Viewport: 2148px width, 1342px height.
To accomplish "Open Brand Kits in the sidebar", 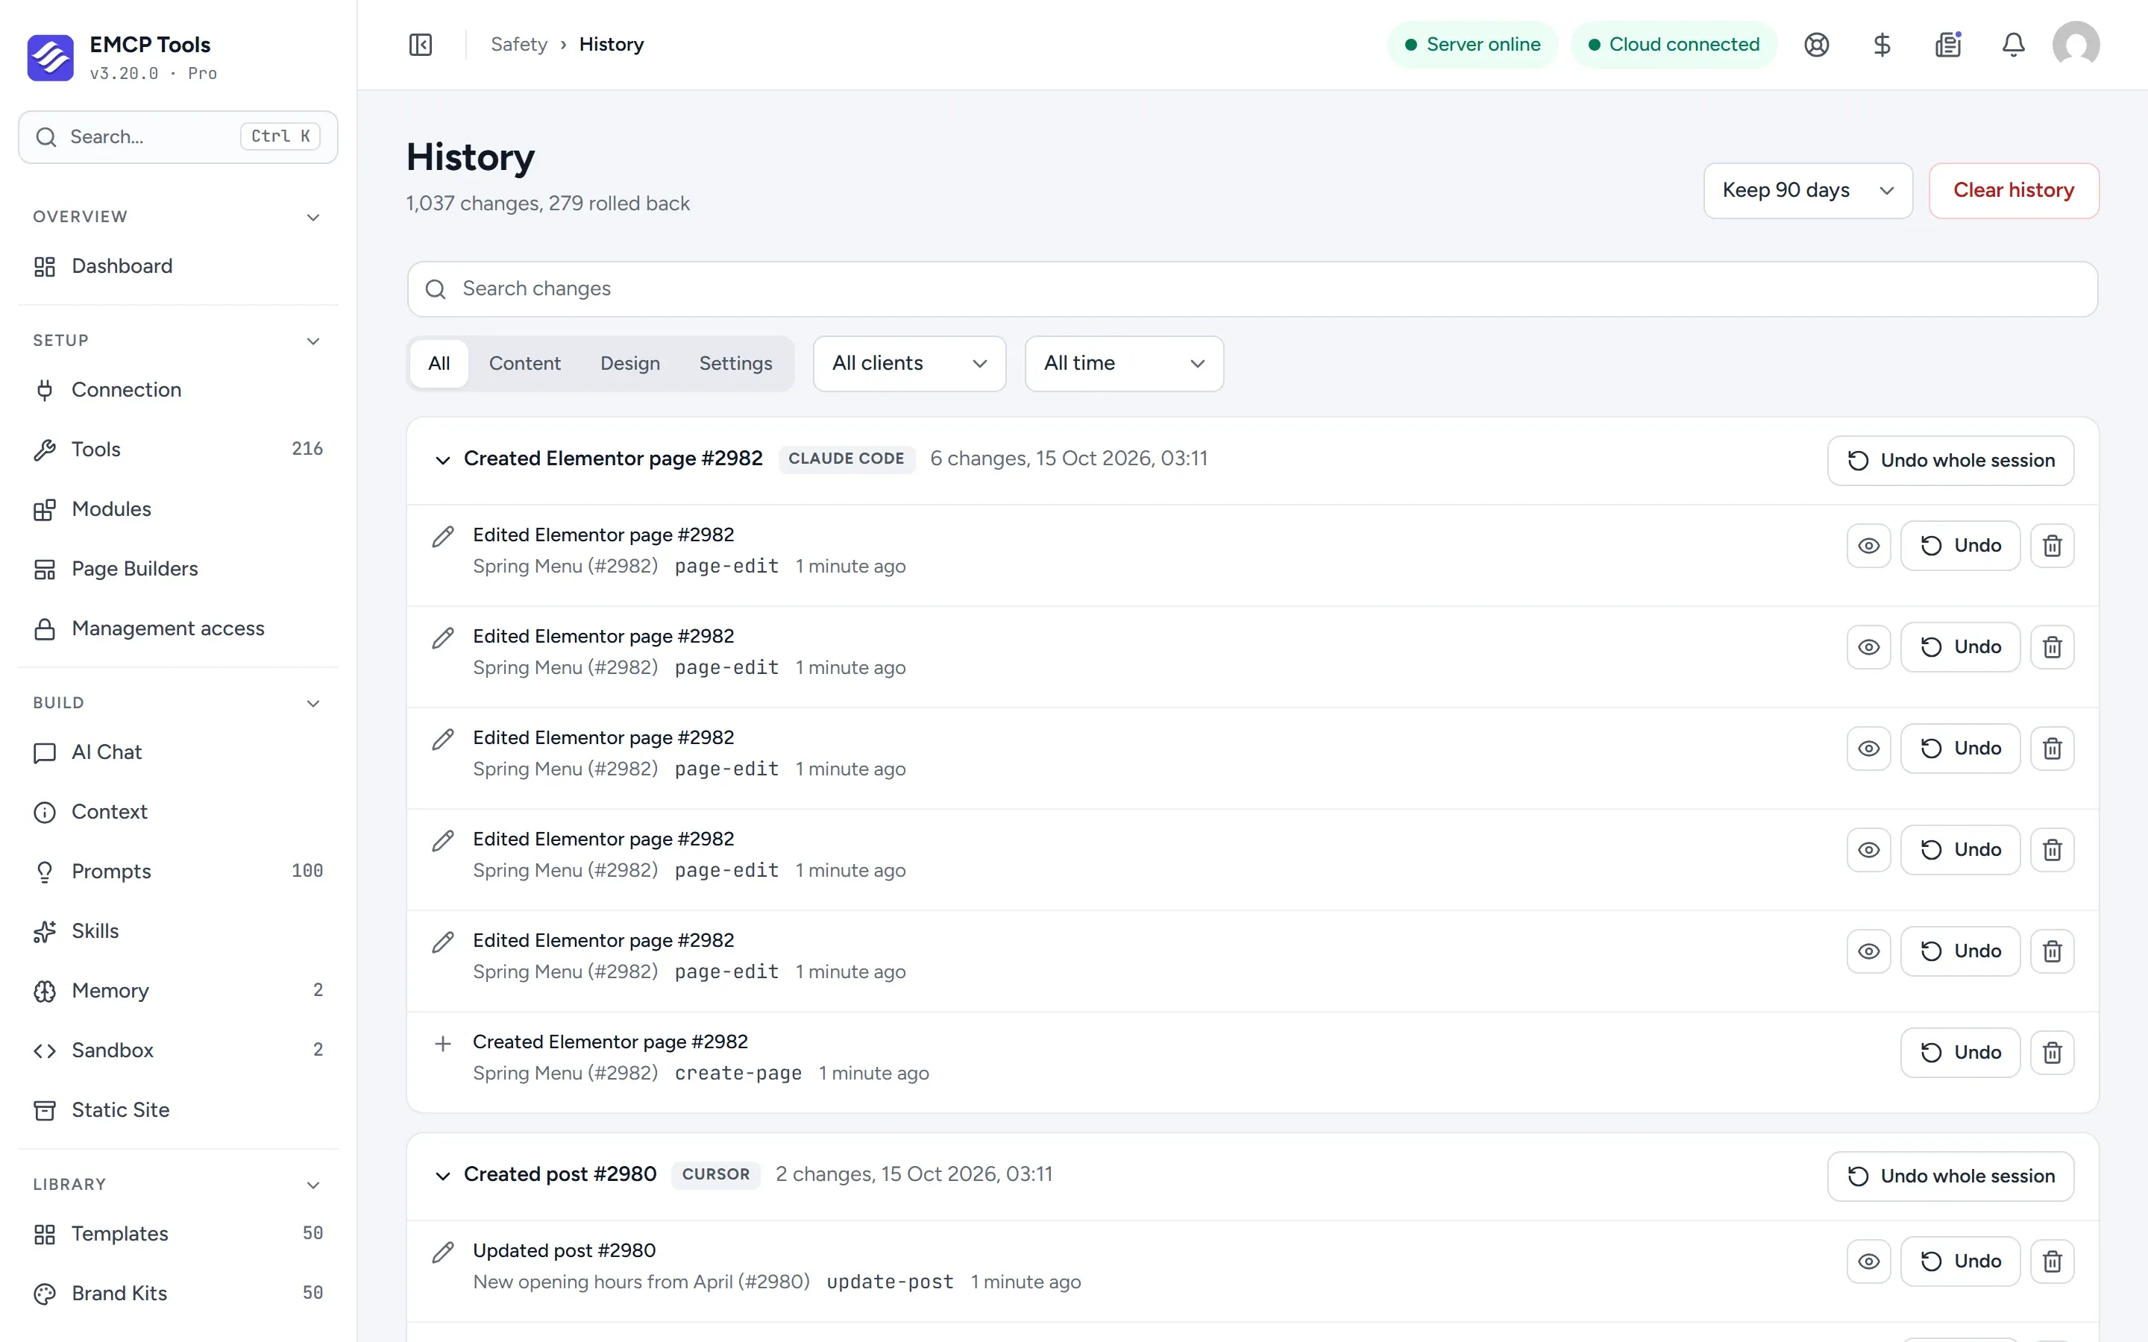I will click(178, 1294).
